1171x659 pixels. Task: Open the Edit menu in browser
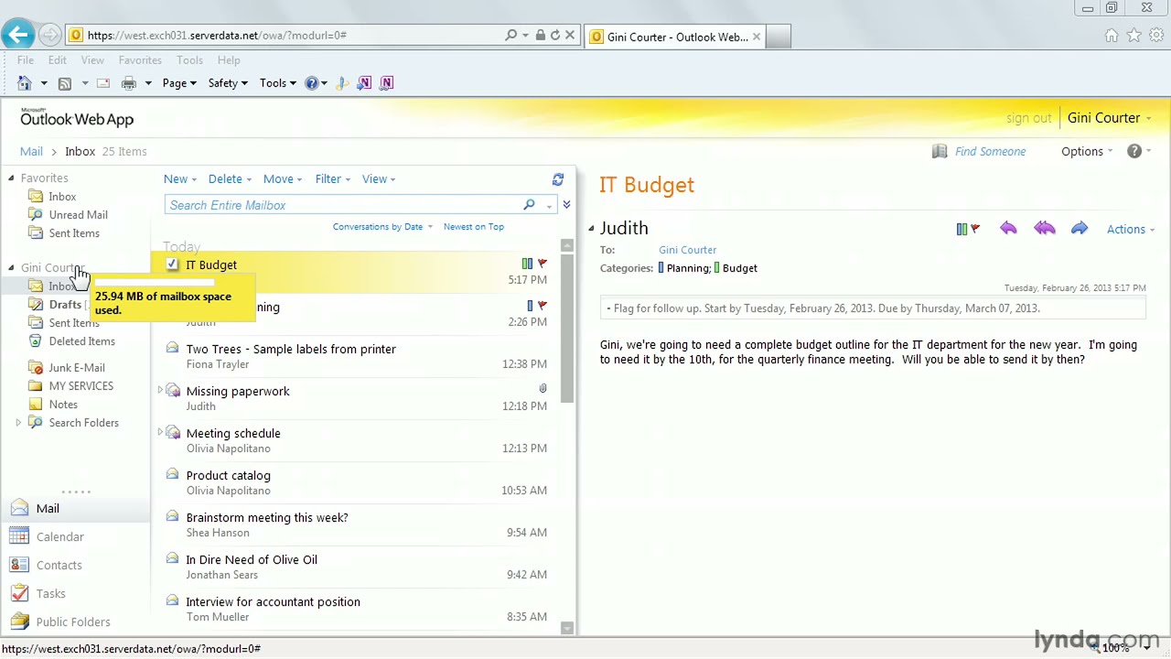[x=57, y=60]
